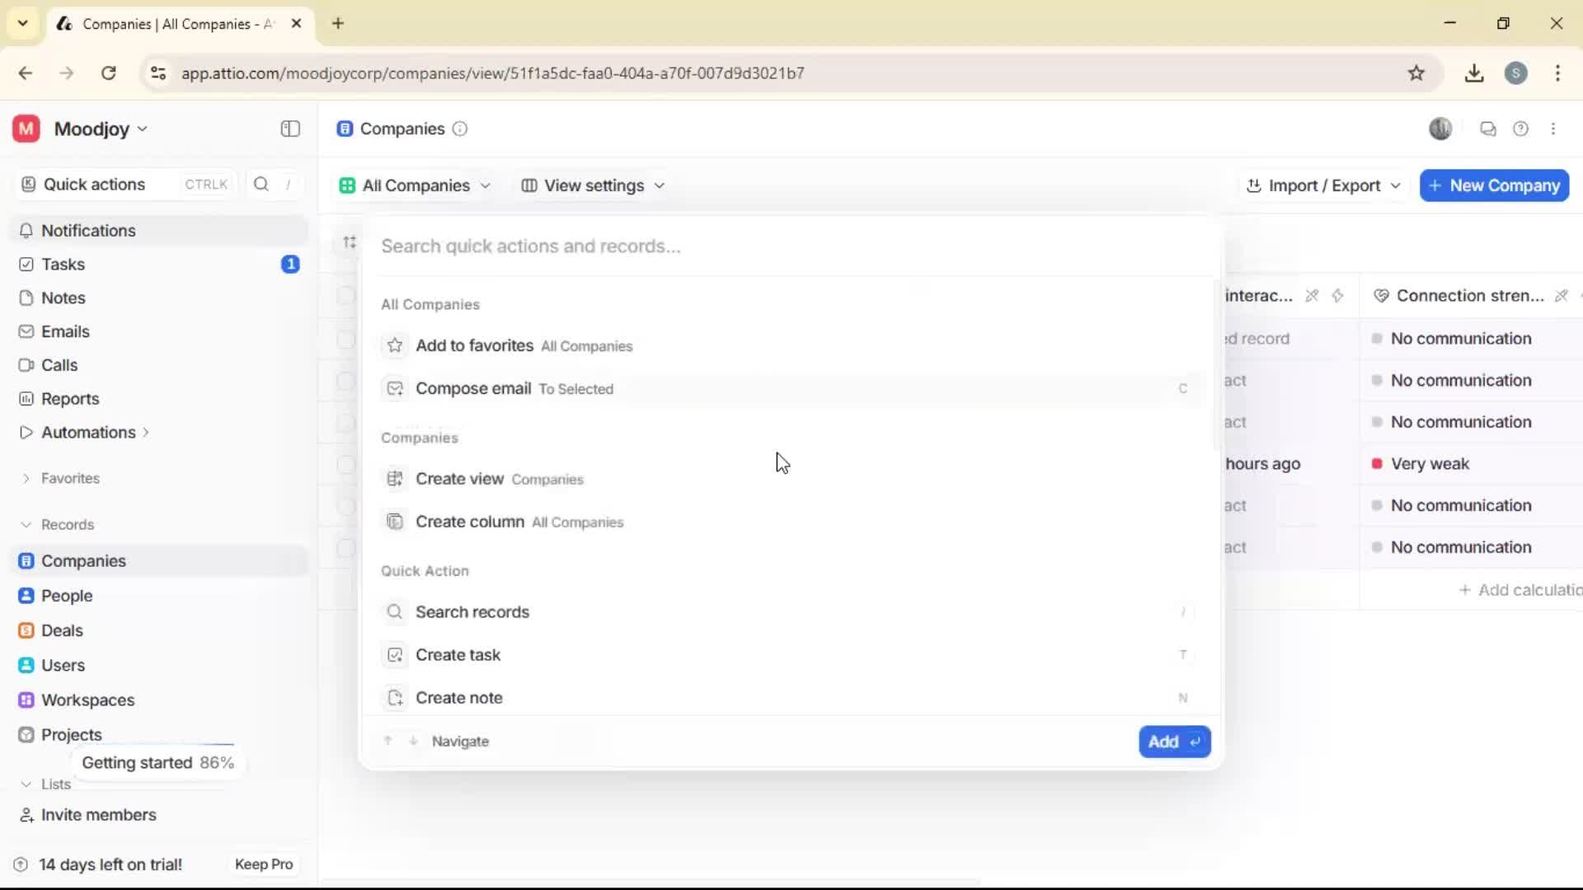Click the Getting started 86% progress bar

point(158,762)
